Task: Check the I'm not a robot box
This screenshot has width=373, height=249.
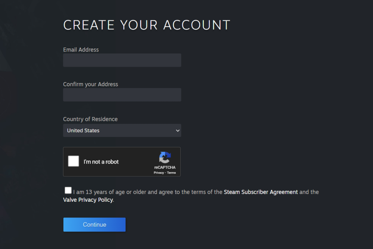Action: 73,161
